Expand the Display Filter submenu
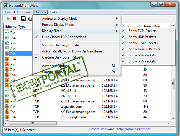 click(x=76, y=31)
